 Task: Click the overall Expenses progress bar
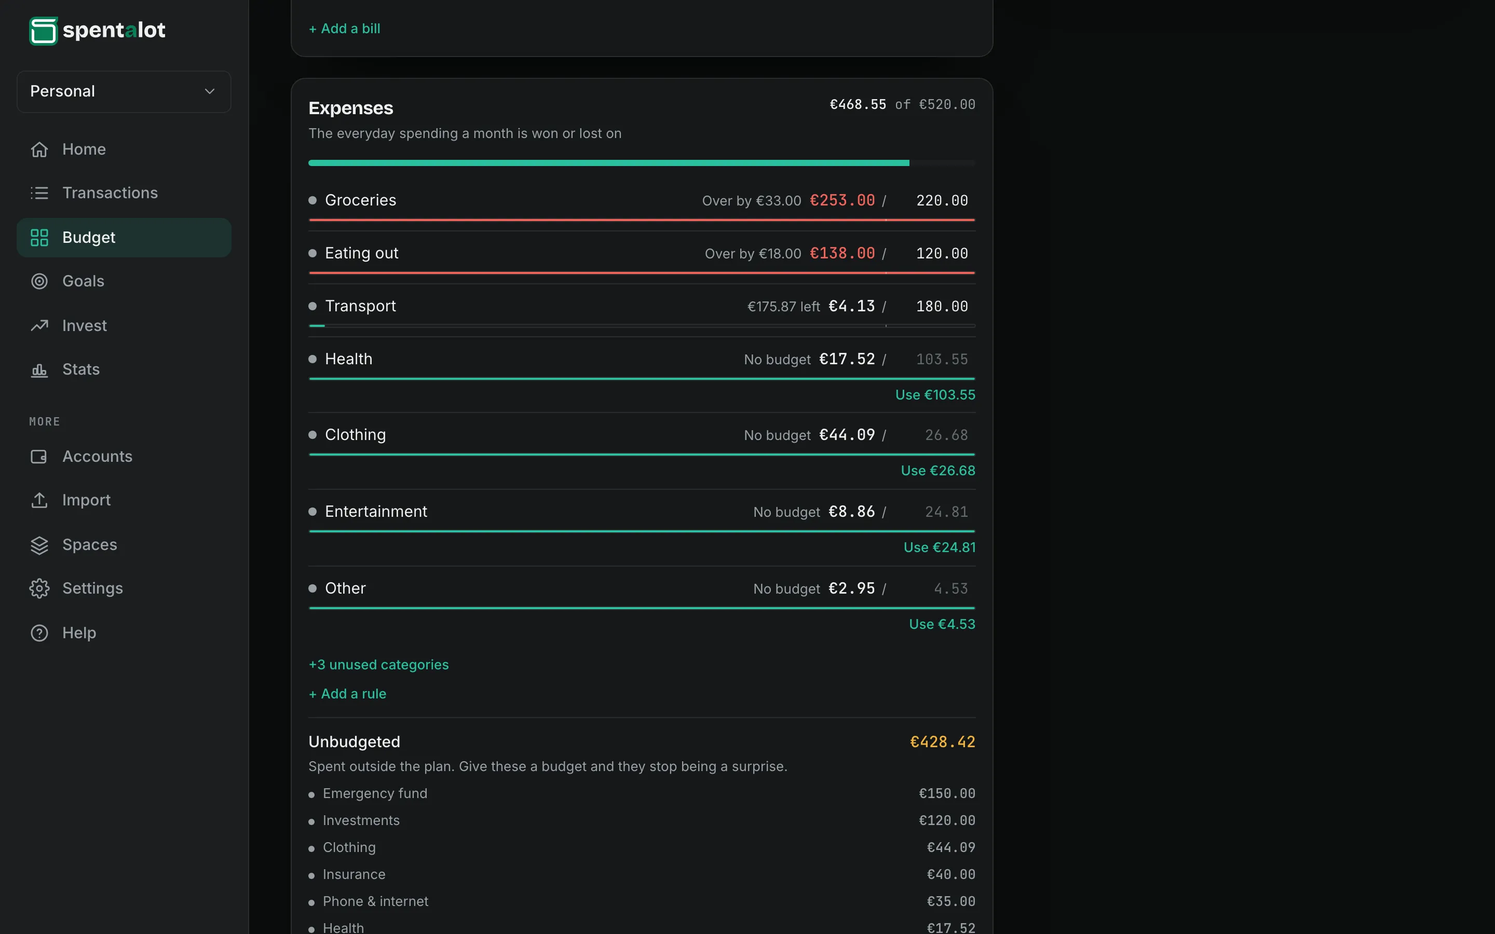point(642,163)
